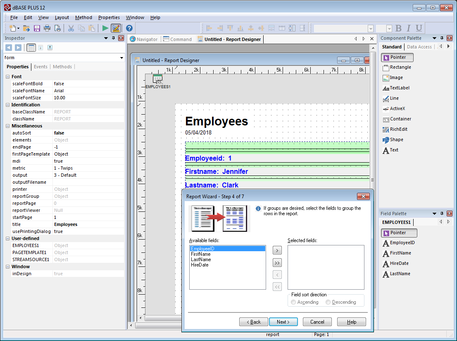The height and width of the screenshot is (341, 457).
Task: Click the Next button in wizard
Action: click(x=283, y=322)
